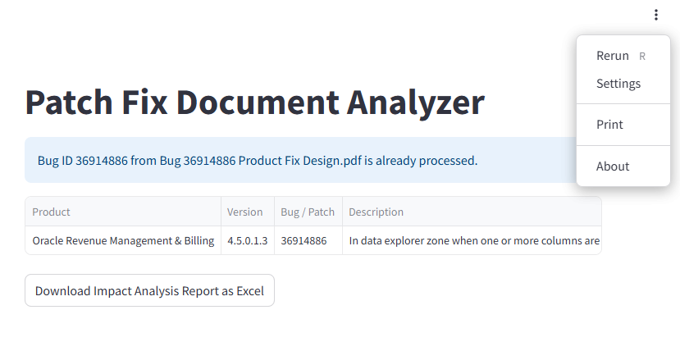Click the Product Fix Design.pdf filename in alert
680x351 pixels.
(x=299, y=161)
